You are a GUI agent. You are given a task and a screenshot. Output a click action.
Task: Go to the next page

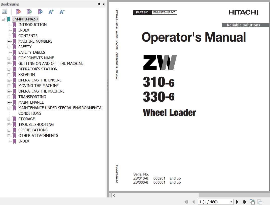point(237,202)
